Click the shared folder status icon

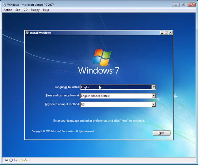tap(21, 160)
